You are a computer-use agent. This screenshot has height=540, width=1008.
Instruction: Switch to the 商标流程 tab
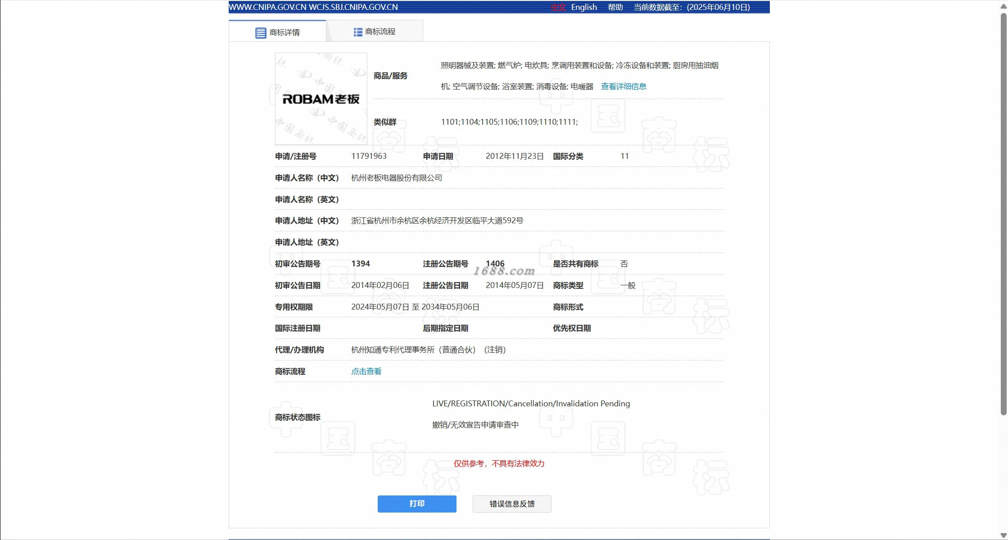(375, 31)
